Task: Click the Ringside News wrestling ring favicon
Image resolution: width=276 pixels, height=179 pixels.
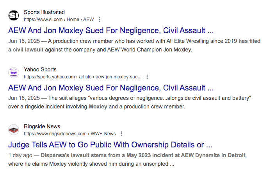Action: pyautogui.click(x=14, y=130)
